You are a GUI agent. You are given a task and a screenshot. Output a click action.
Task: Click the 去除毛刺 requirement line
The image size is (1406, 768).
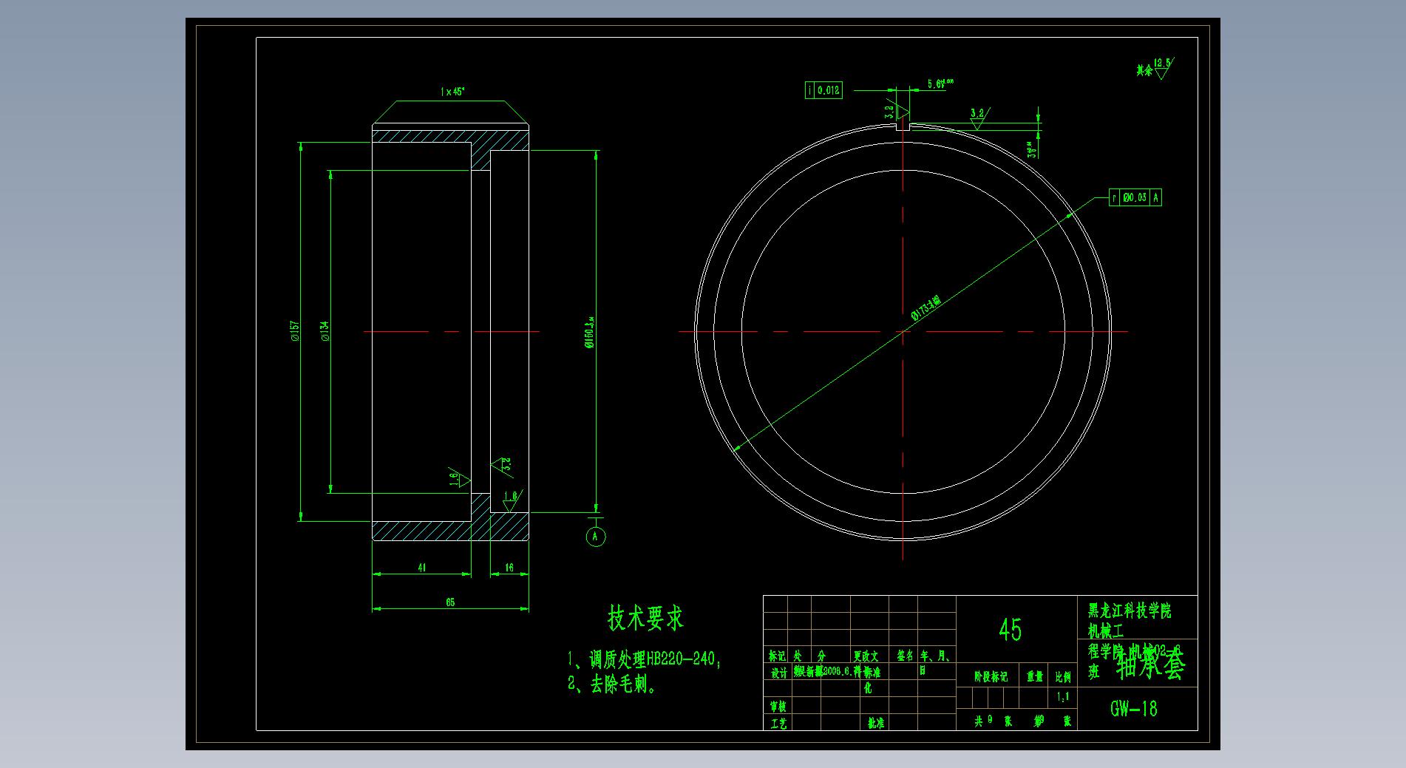612,685
